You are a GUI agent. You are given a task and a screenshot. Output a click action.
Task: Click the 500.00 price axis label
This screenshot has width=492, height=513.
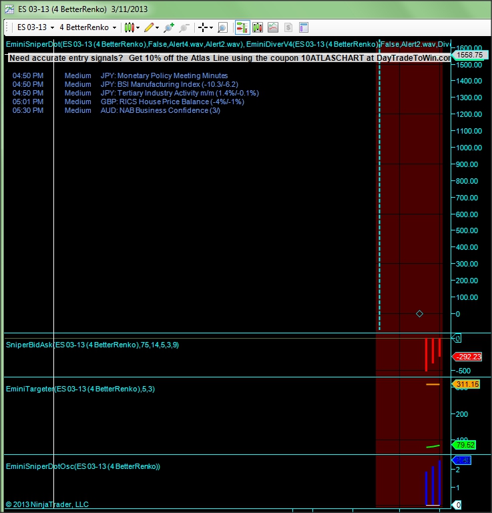tap(467, 230)
